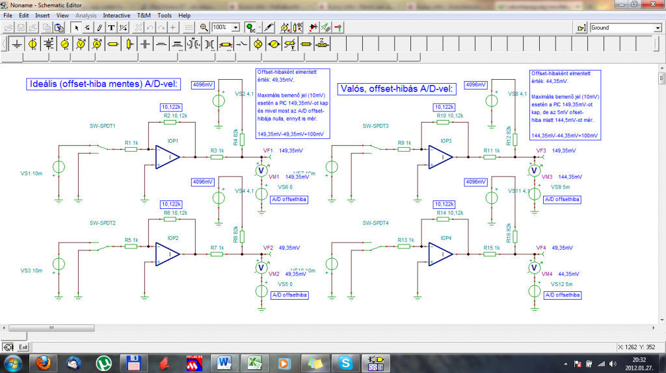Click the vertical scrollbar down arrow
Screen dimensions: 666x373
662,320
